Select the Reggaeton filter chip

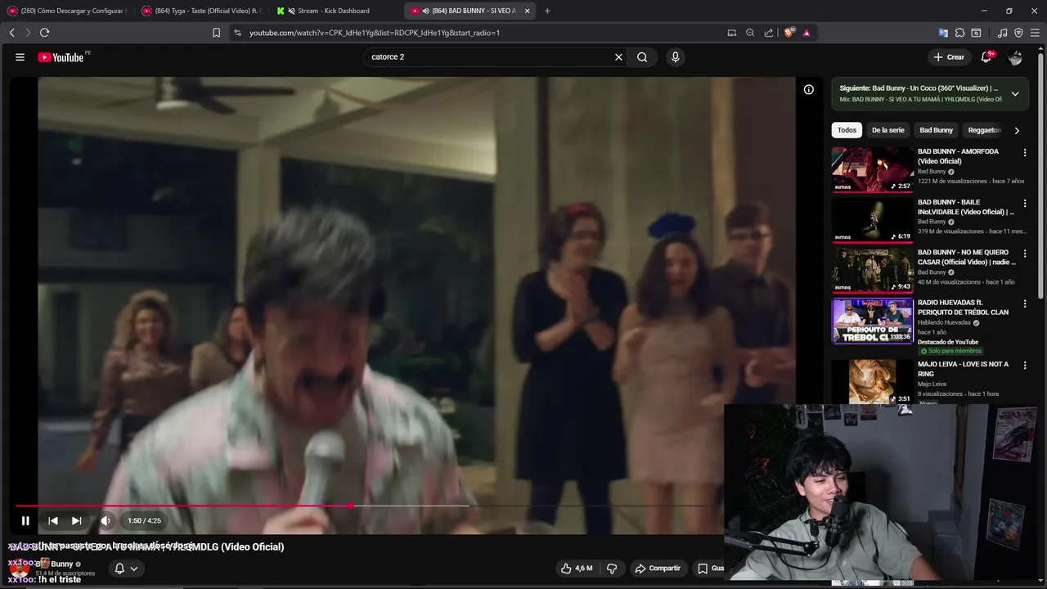pyautogui.click(x=984, y=130)
